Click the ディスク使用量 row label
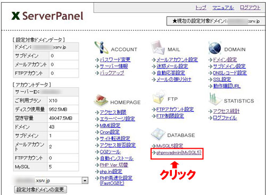 [30, 109]
